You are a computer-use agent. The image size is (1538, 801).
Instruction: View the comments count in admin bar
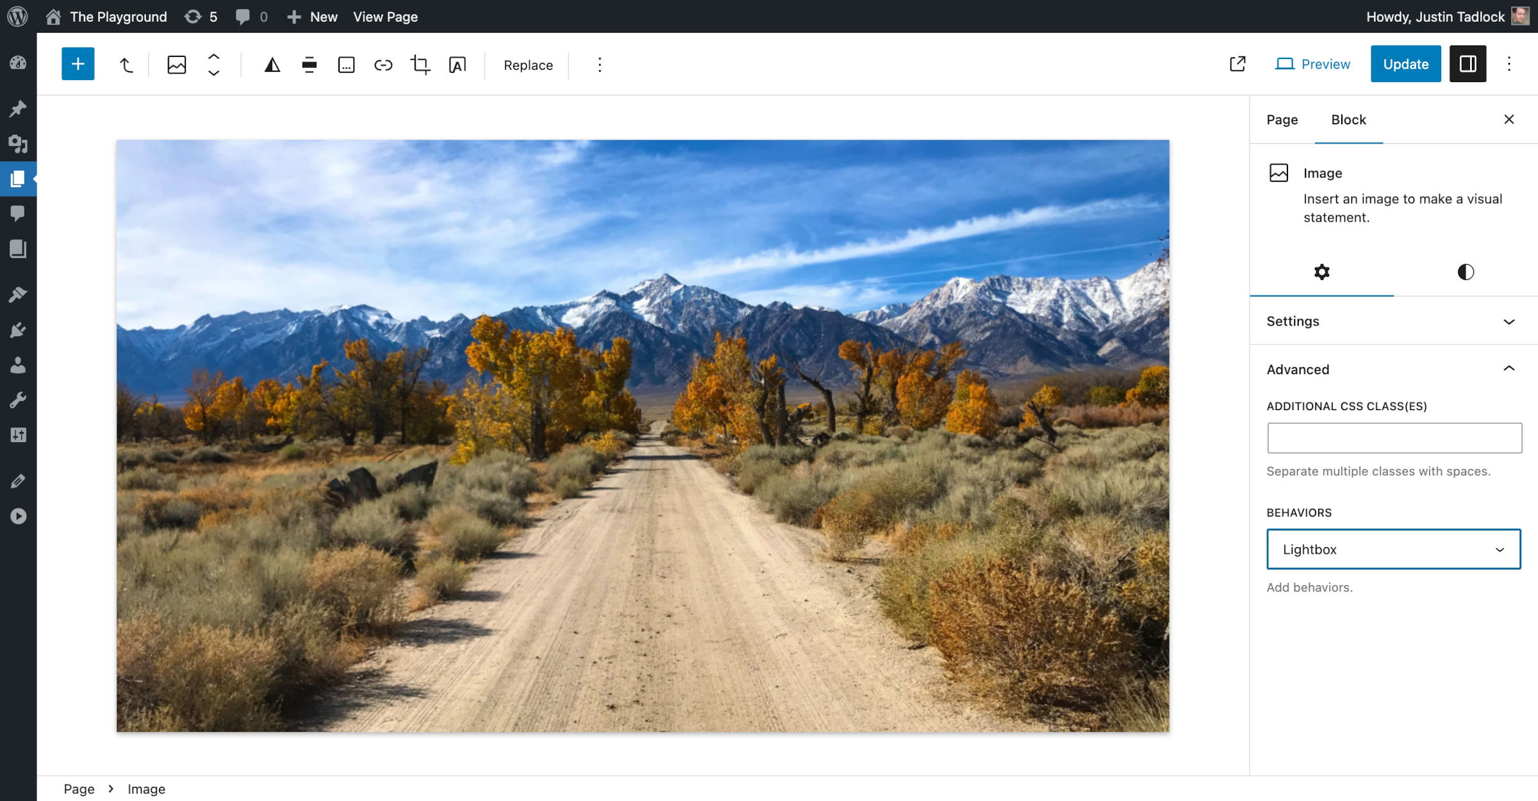251,17
